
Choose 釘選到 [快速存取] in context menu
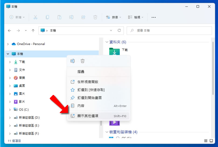99,90
